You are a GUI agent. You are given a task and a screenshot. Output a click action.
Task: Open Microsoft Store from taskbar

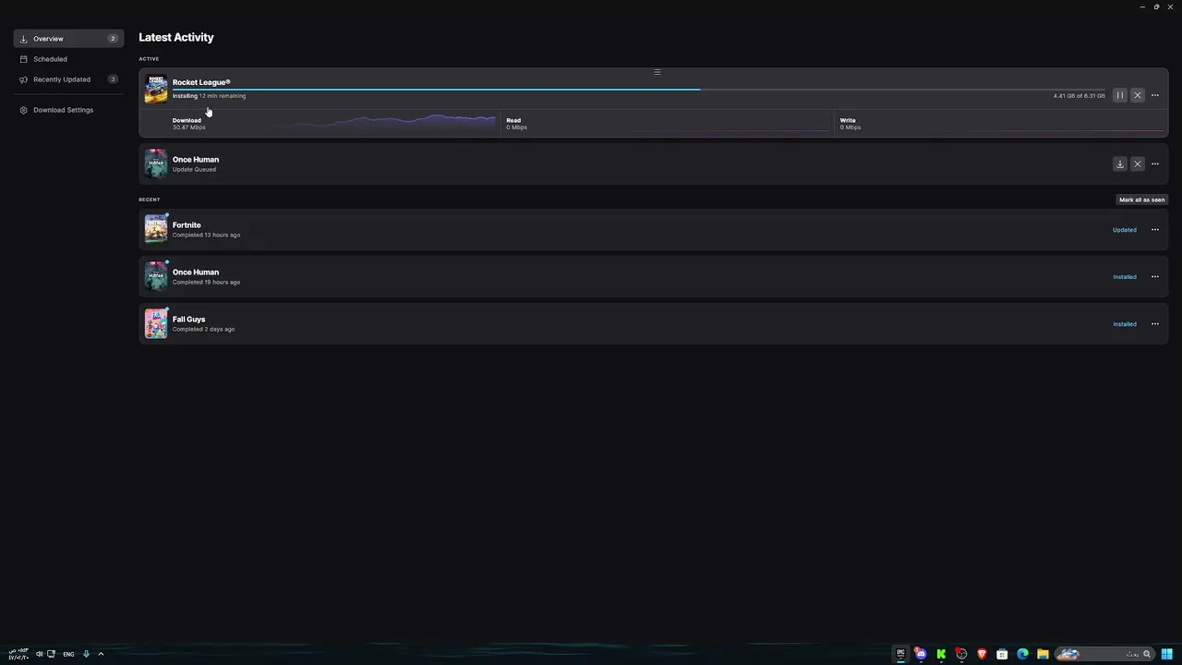click(1002, 654)
